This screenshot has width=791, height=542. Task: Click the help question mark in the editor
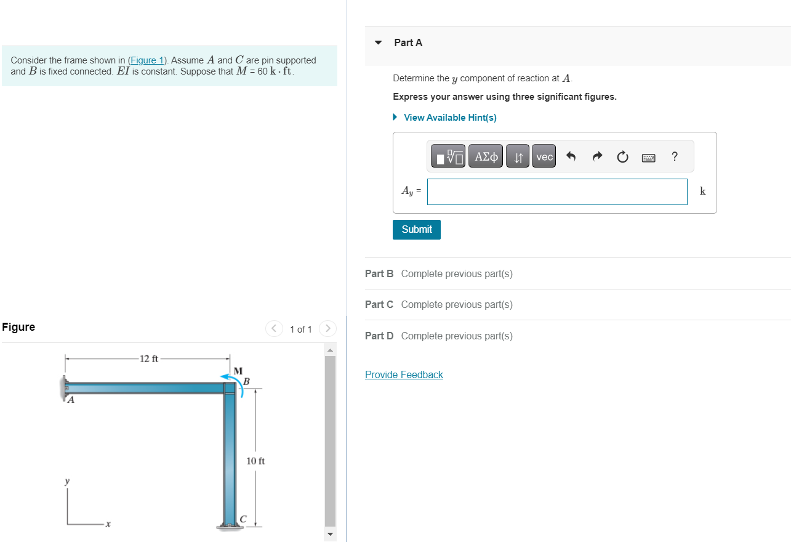tap(674, 156)
